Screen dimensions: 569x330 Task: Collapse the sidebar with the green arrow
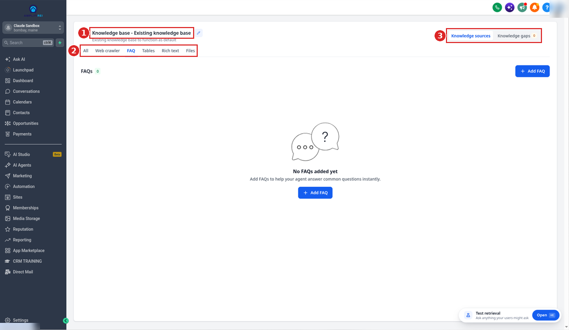65,321
